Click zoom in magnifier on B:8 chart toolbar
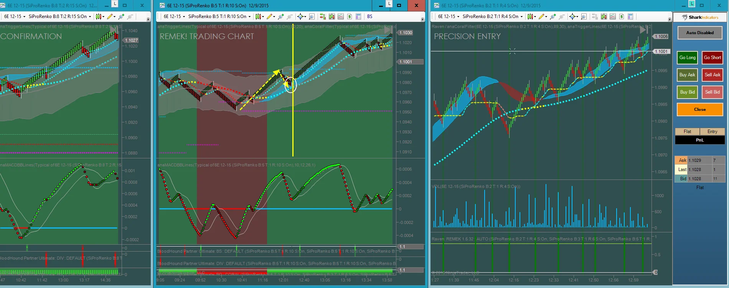The height and width of the screenshot is (288, 729). click(121, 16)
